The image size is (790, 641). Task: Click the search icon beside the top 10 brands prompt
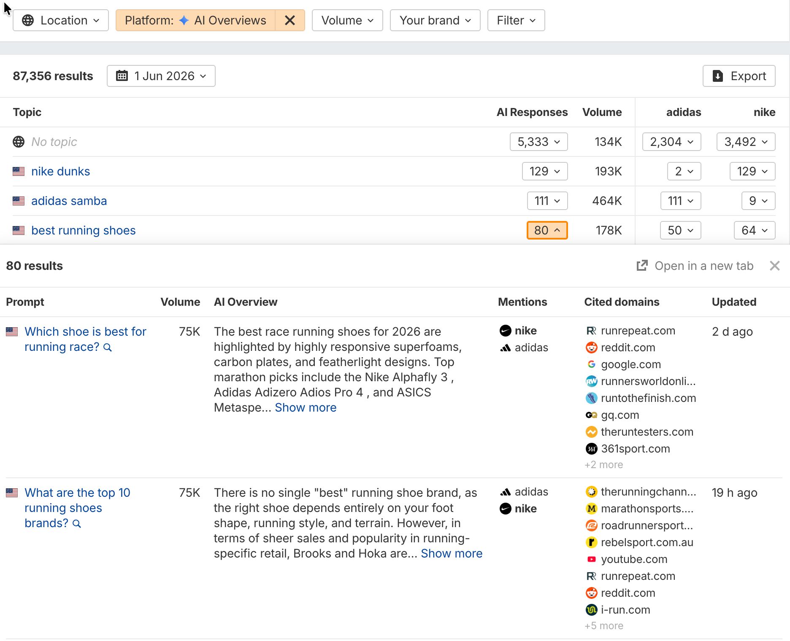(x=77, y=524)
